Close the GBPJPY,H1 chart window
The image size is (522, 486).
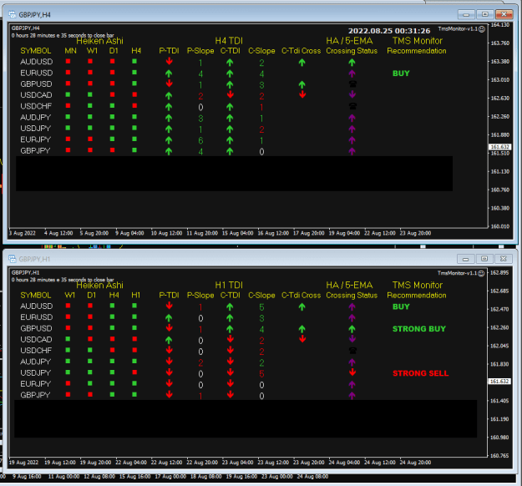pyautogui.click(x=504, y=259)
